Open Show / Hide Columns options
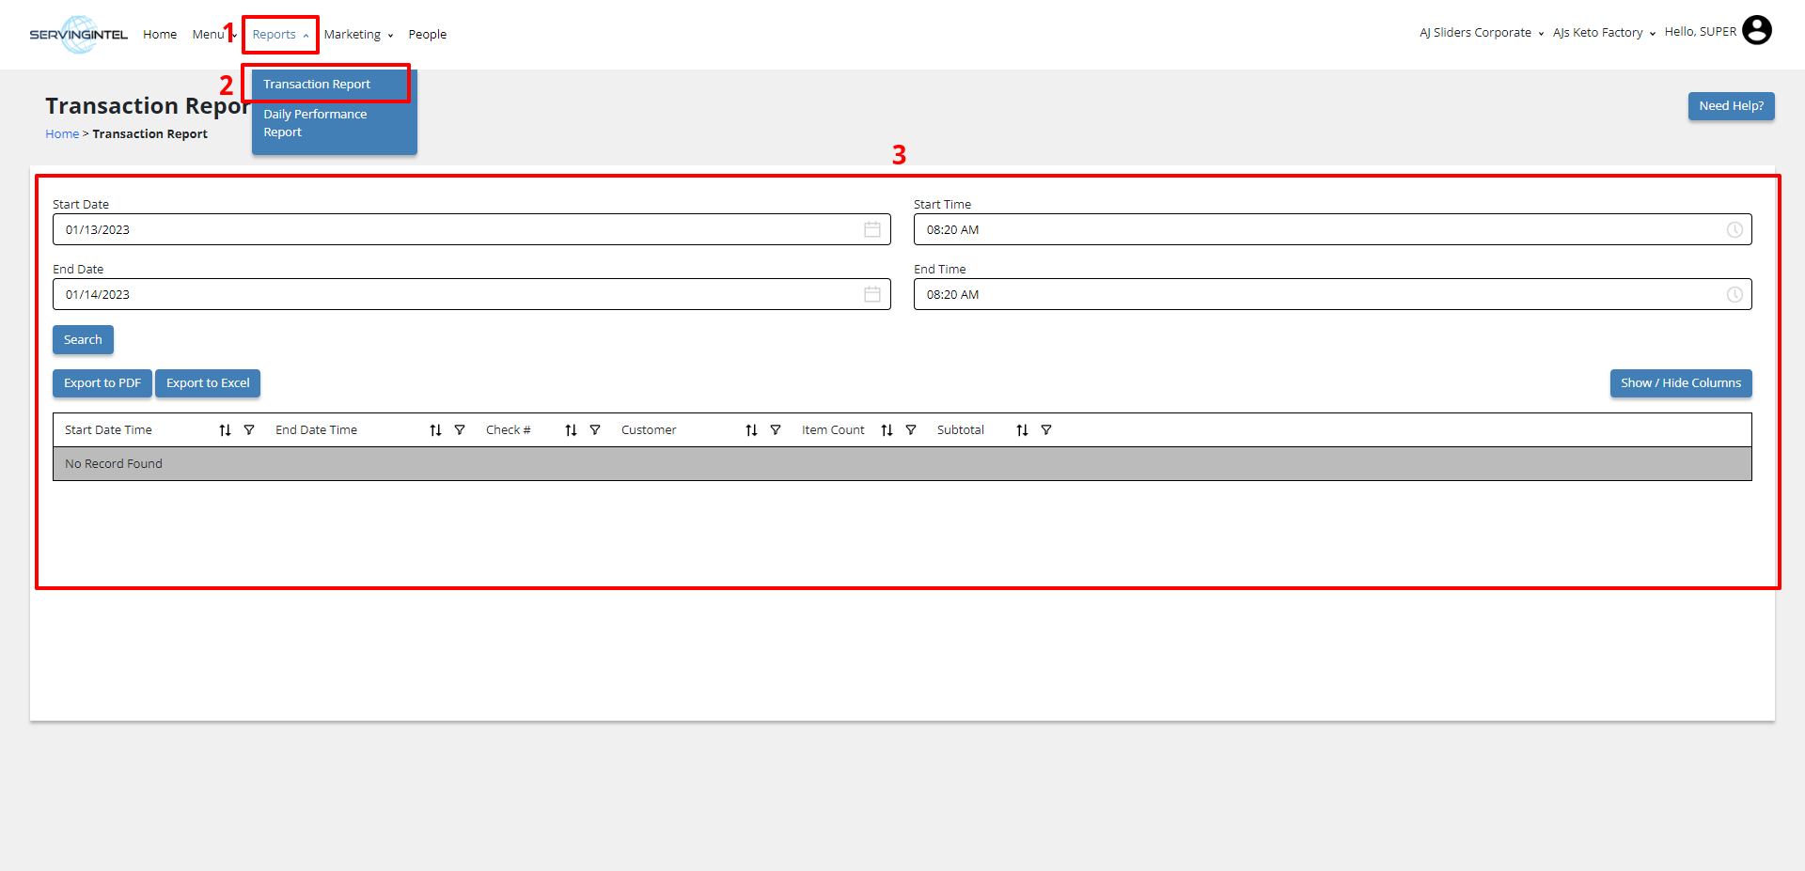 pos(1680,383)
